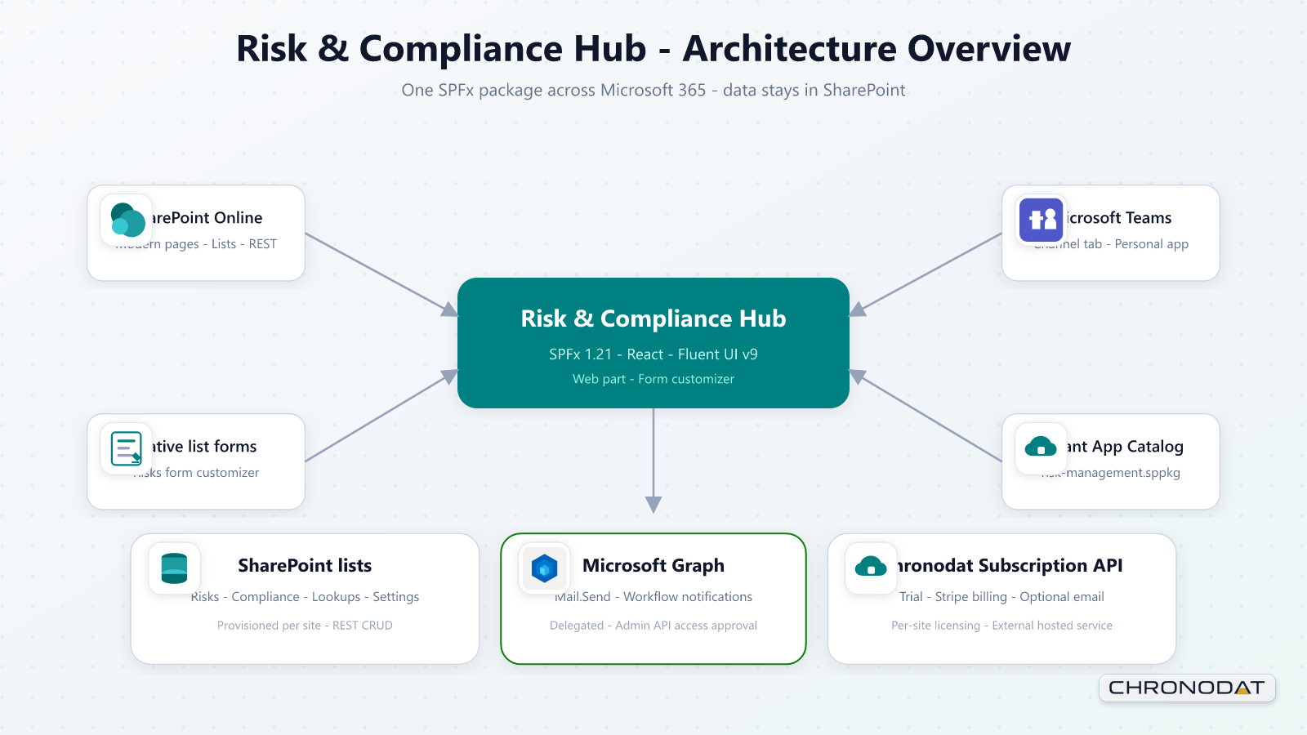
Task: Click the native list forms icon
Action: click(127, 448)
